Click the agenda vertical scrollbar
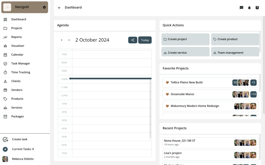The width and height of the screenshot is (265, 165). click(x=150, y=111)
